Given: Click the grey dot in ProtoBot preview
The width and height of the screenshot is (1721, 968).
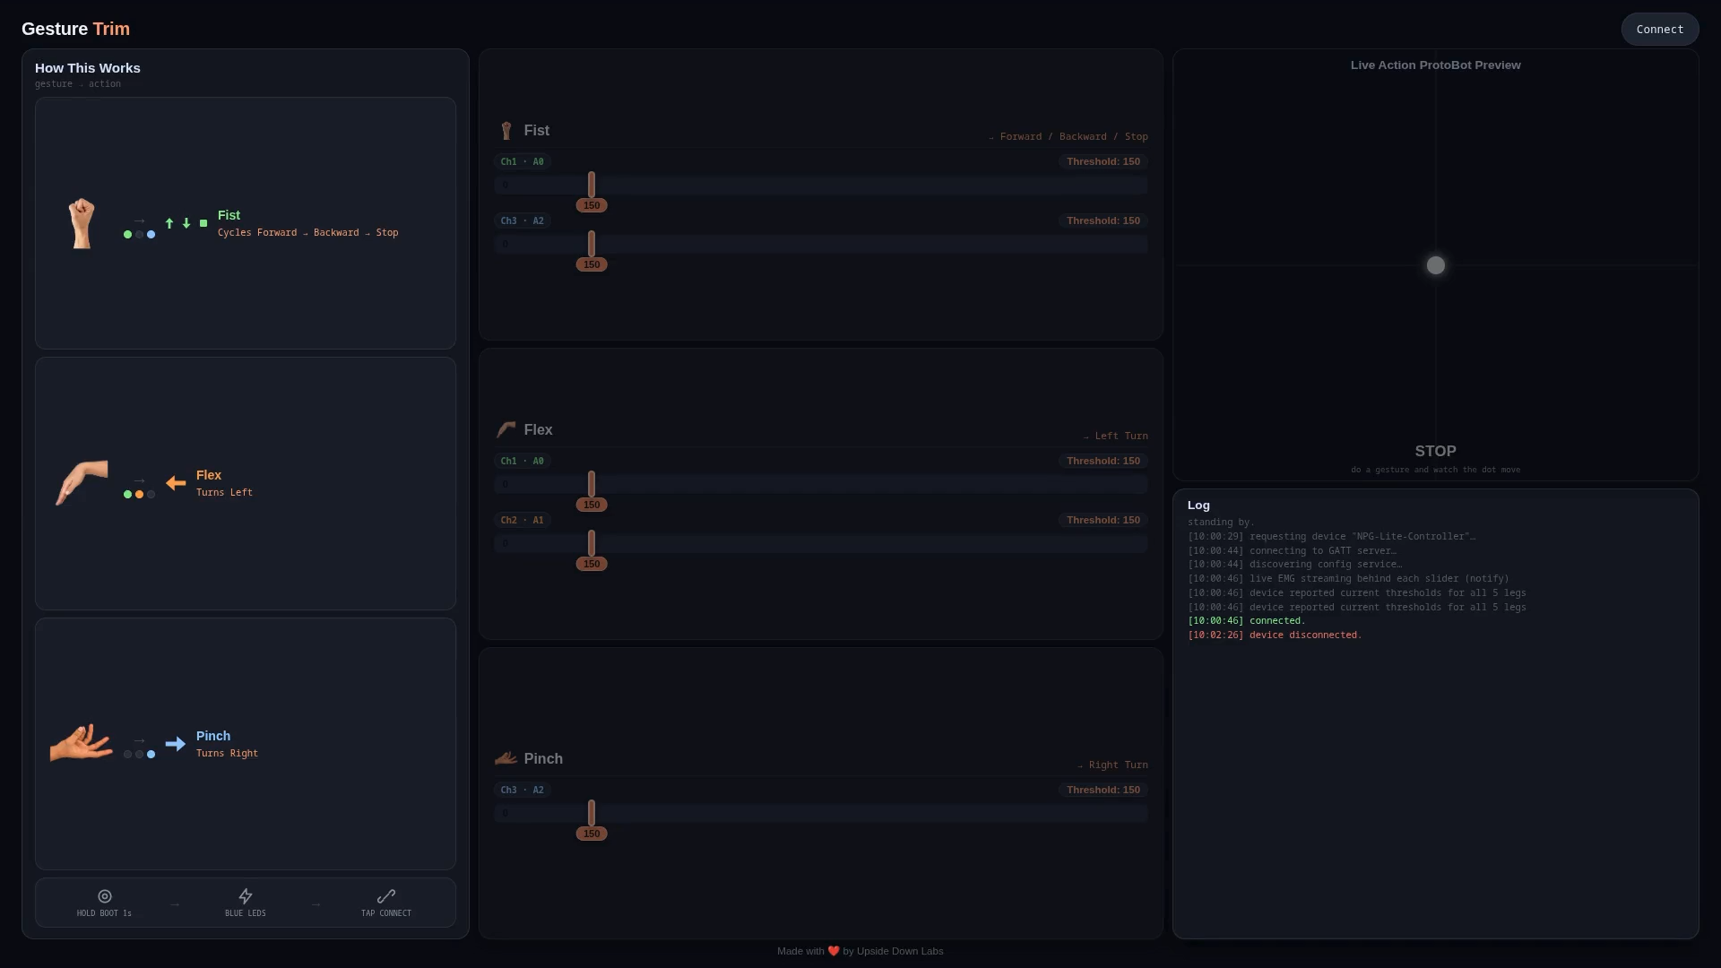Looking at the screenshot, I should pos(1436,265).
